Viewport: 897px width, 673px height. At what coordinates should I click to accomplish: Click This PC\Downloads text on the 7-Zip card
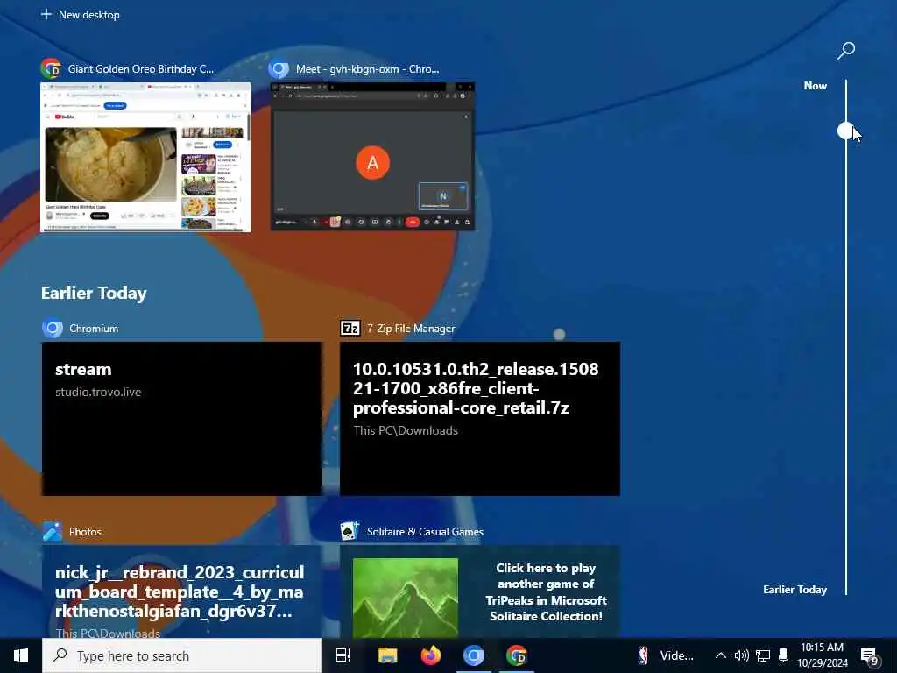pyautogui.click(x=406, y=430)
